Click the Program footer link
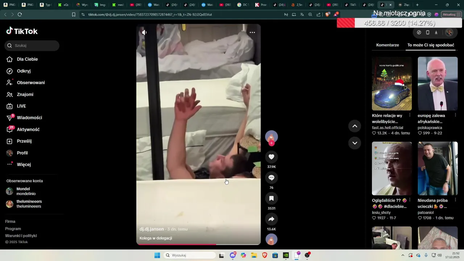 [x=13, y=229]
